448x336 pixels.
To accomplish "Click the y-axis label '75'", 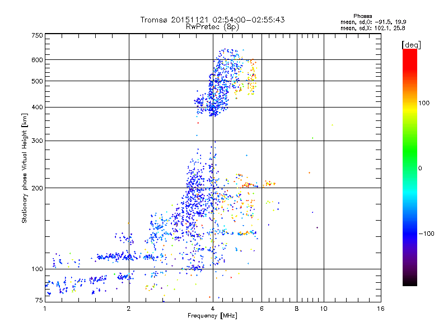I will 39,300.
